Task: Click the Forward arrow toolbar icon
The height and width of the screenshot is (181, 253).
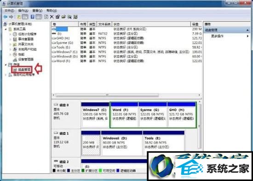Action: [11, 17]
